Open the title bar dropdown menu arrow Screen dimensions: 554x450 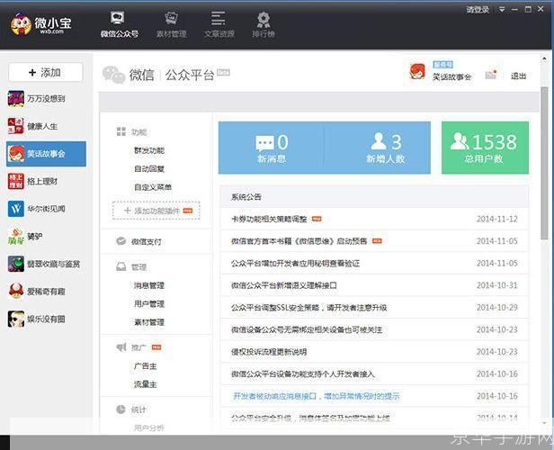(x=502, y=10)
